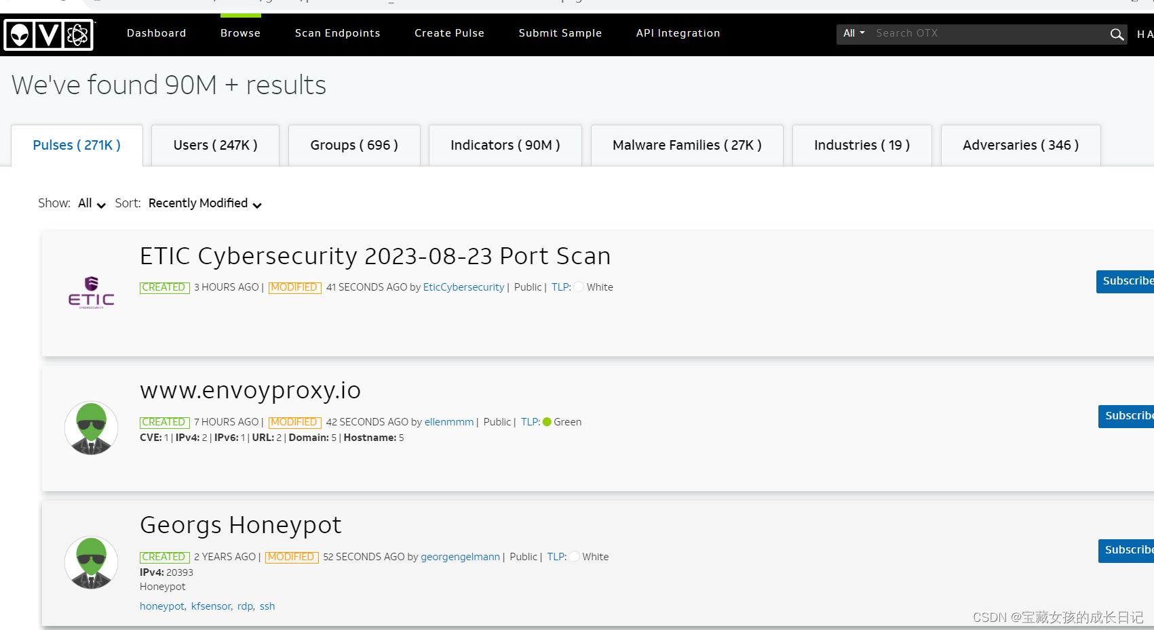The height and width of the screenshot is (630, 1154).
Task: Open the honeypot tag
Action: click(162, 606)
